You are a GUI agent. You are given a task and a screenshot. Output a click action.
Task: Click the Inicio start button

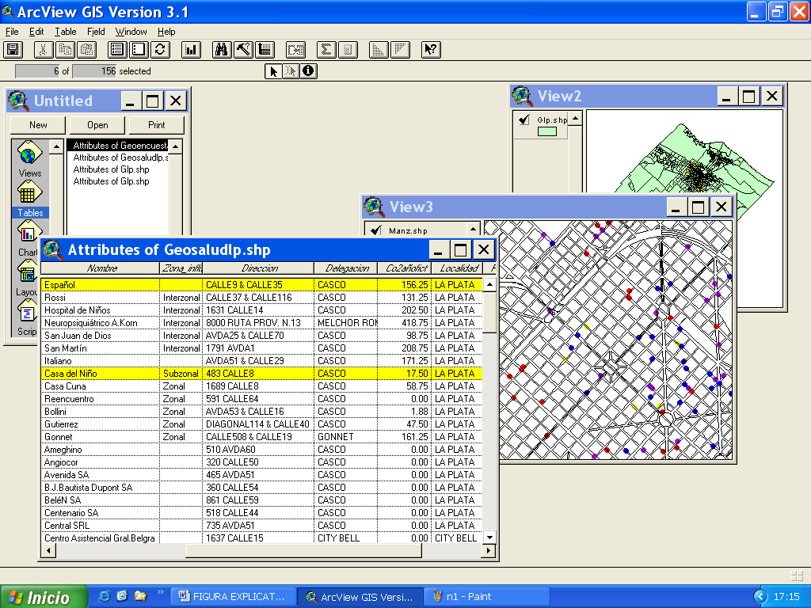click(x=44, y=597)
